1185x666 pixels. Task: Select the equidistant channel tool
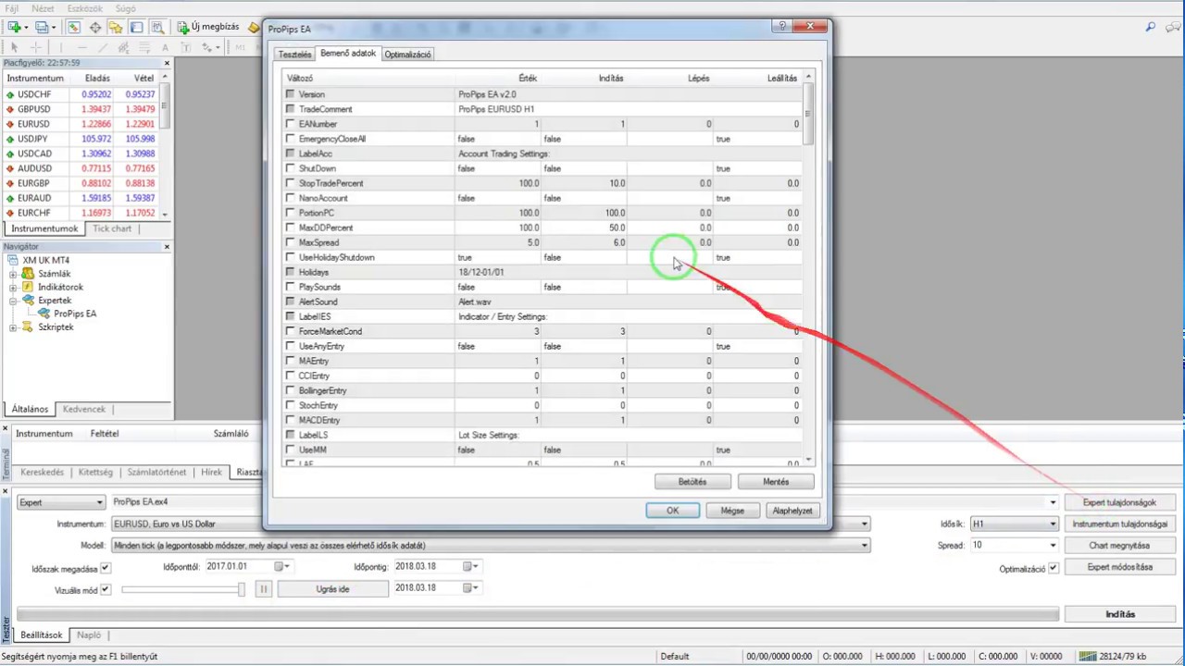point(123,47)
